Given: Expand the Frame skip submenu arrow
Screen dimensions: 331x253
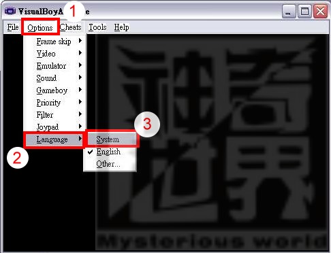Looking at the screenshot, I should [80, 41].
